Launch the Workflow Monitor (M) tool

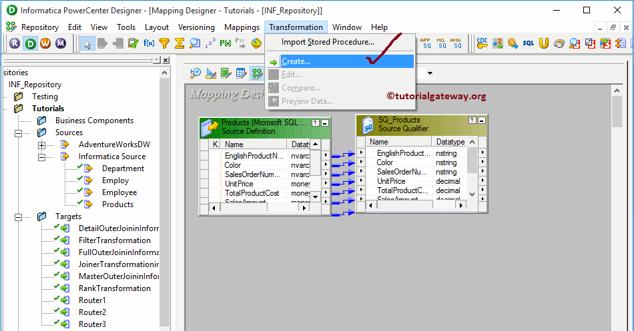click(61, 43)
